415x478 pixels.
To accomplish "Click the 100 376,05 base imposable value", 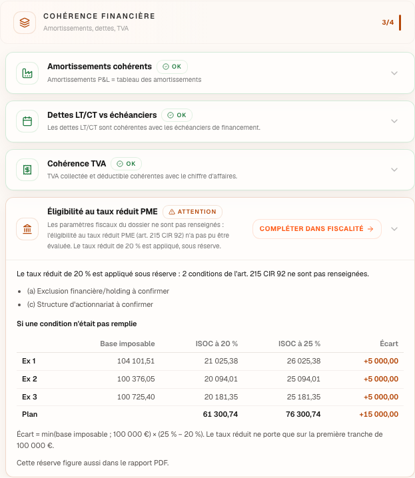I will (x=136, y=379).
